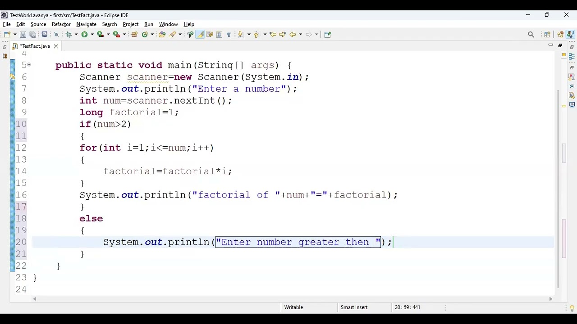Viewport: 577px width, 324px height.
Task: Open the File menu
Action: (7, 24)
